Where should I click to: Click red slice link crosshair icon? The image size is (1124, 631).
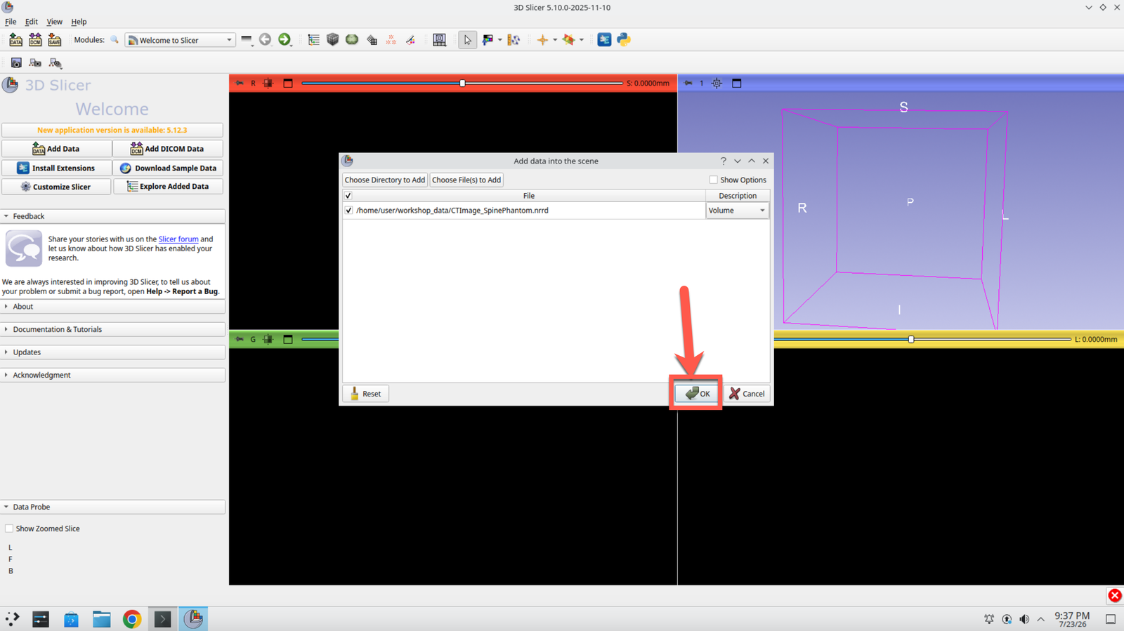pos(268,83)
